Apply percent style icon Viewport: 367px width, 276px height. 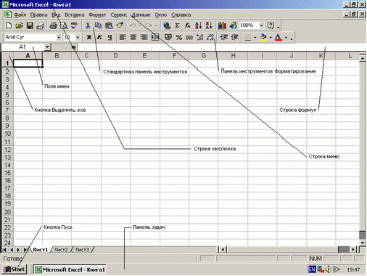point(179,37)
